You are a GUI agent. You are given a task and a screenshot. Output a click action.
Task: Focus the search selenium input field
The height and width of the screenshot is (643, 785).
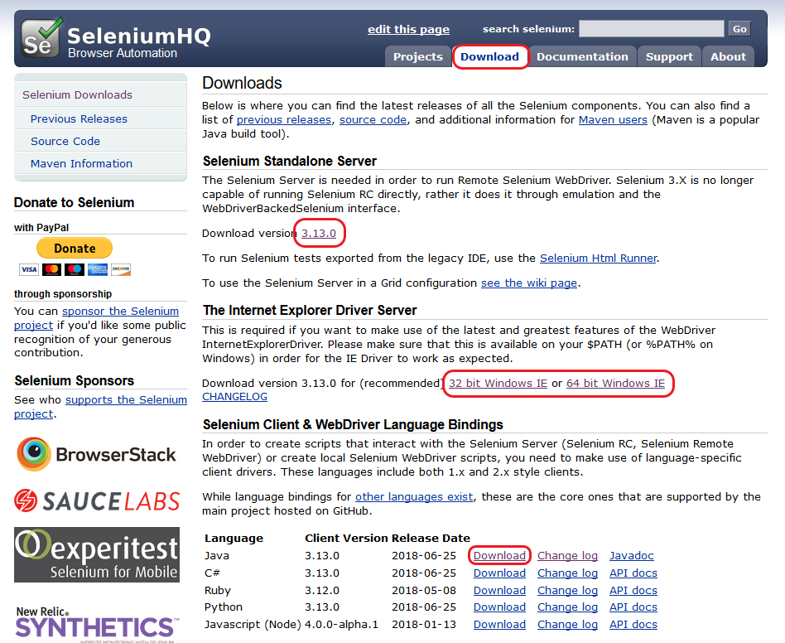[x=652, y=28]
